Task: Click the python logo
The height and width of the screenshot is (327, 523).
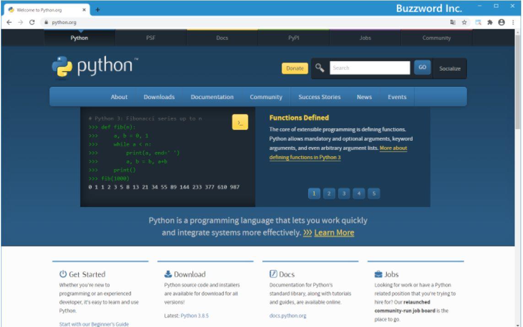Action: pos(95,67)
